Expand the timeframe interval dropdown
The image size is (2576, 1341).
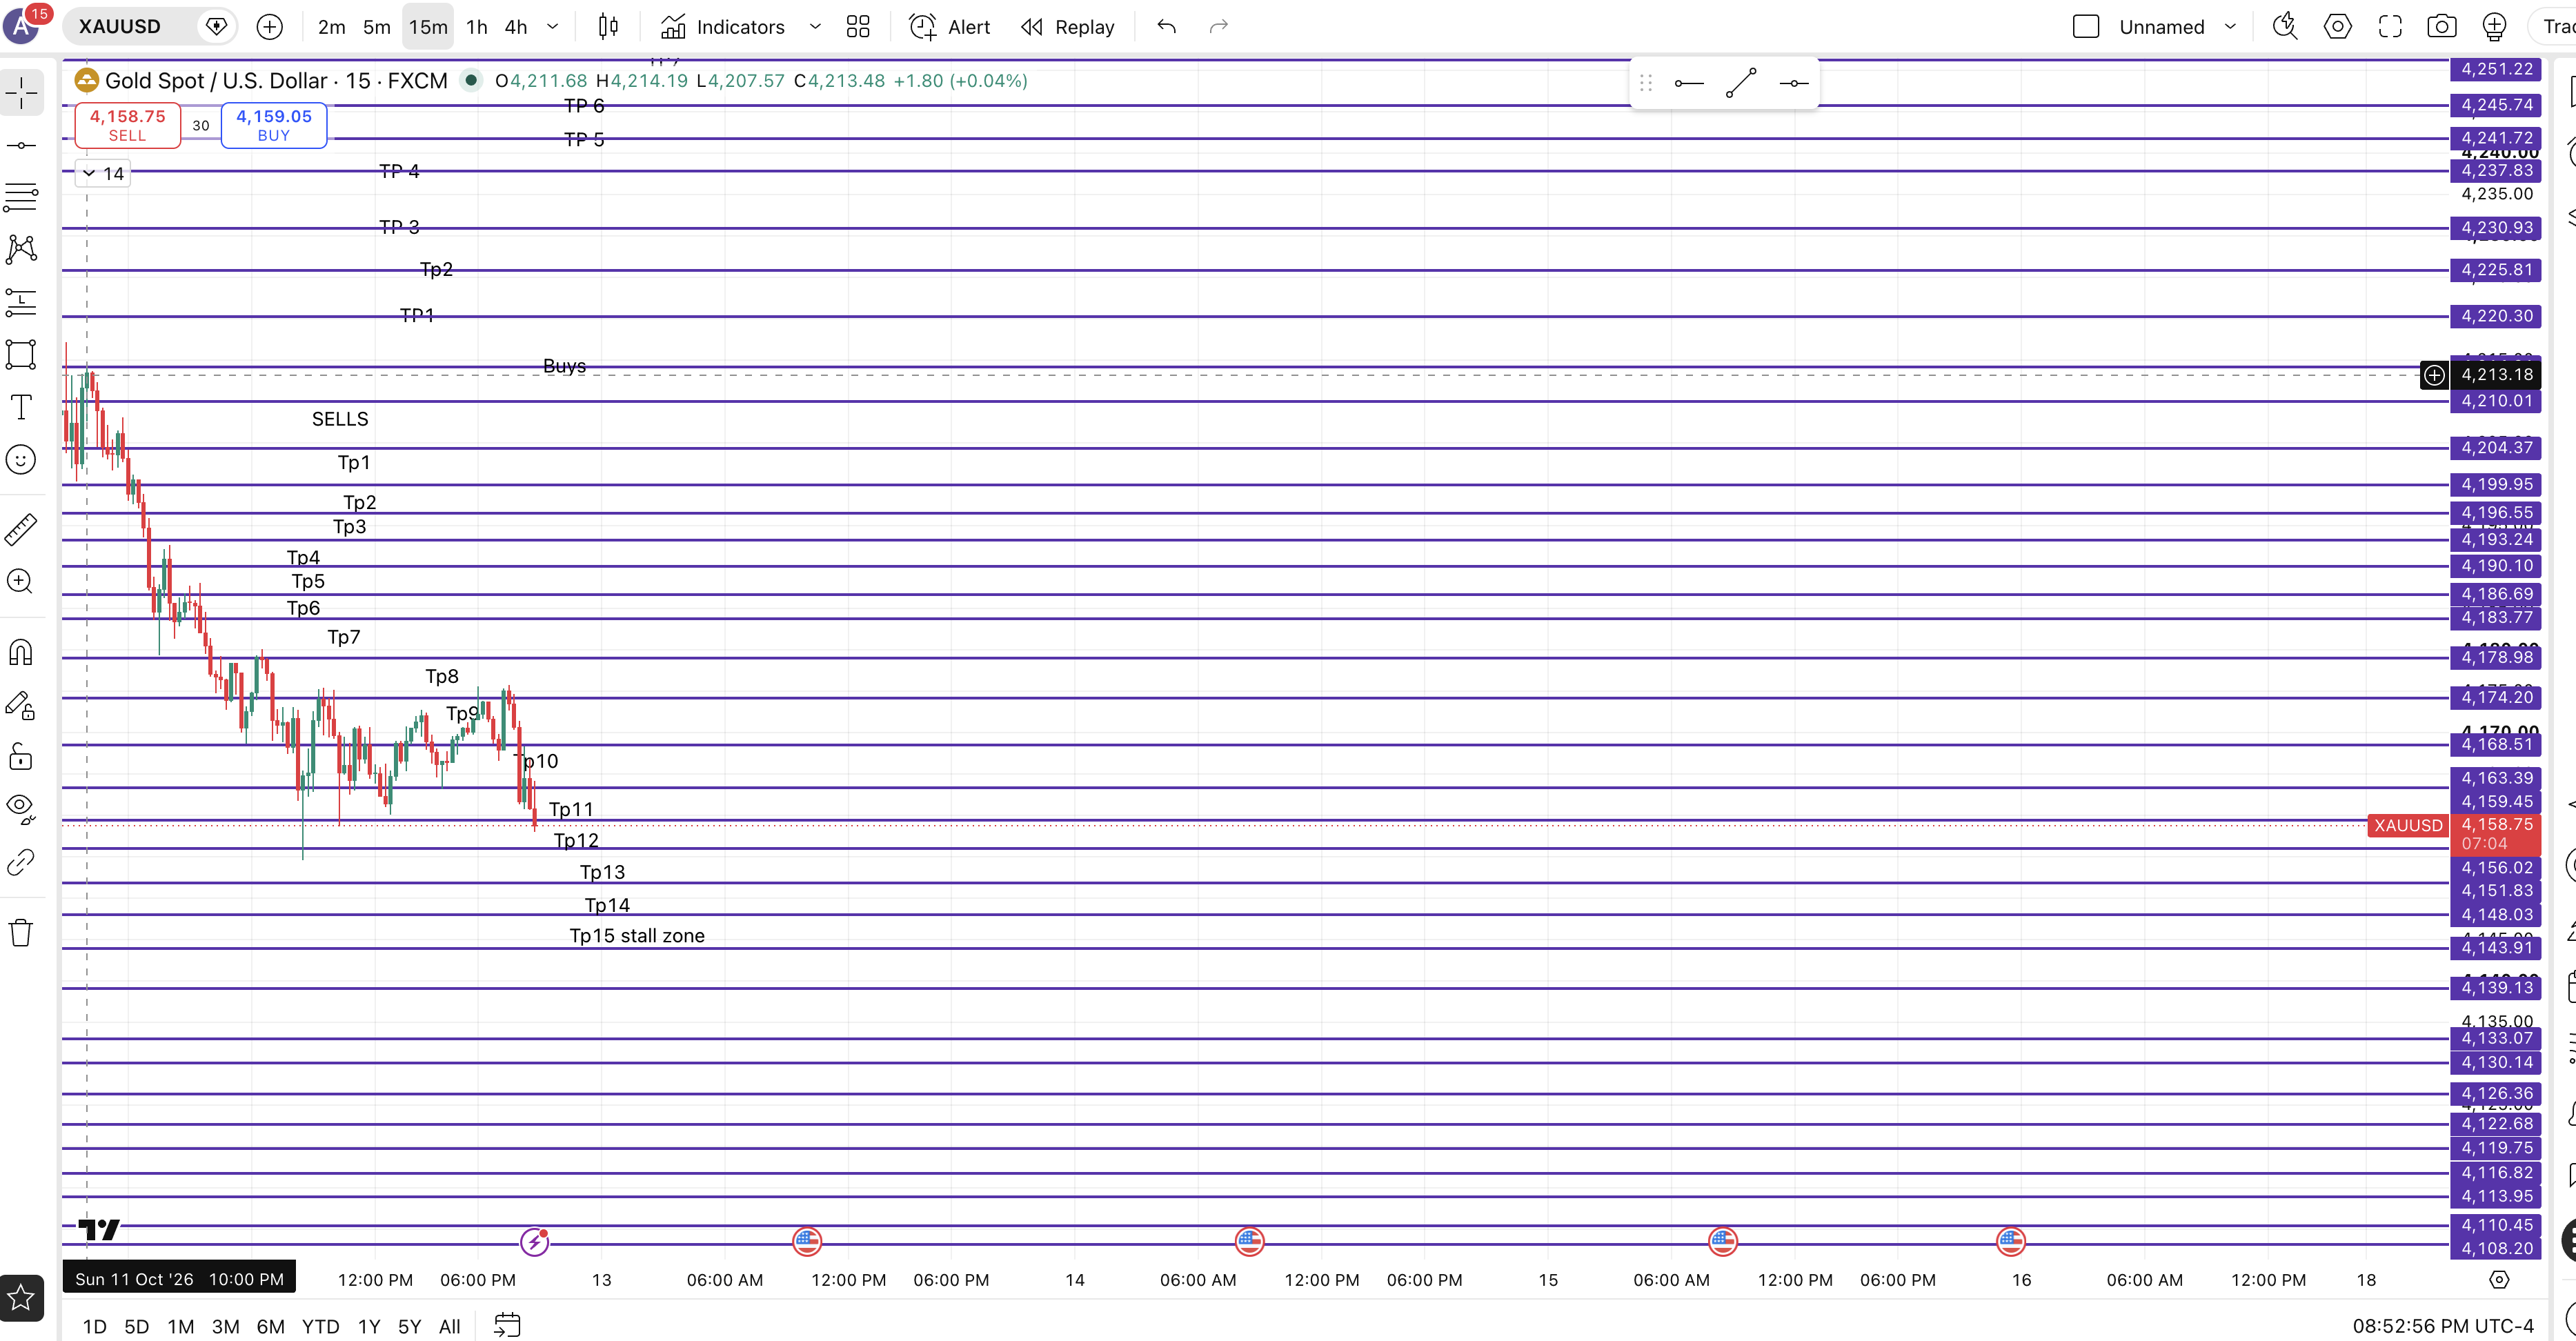pyautogui.click(x=553, y=27)
